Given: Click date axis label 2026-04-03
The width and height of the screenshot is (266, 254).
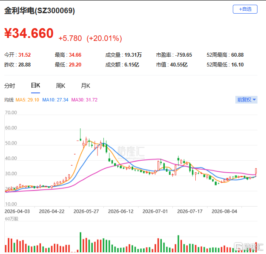Looking at the screenshot, I should 17,211.
